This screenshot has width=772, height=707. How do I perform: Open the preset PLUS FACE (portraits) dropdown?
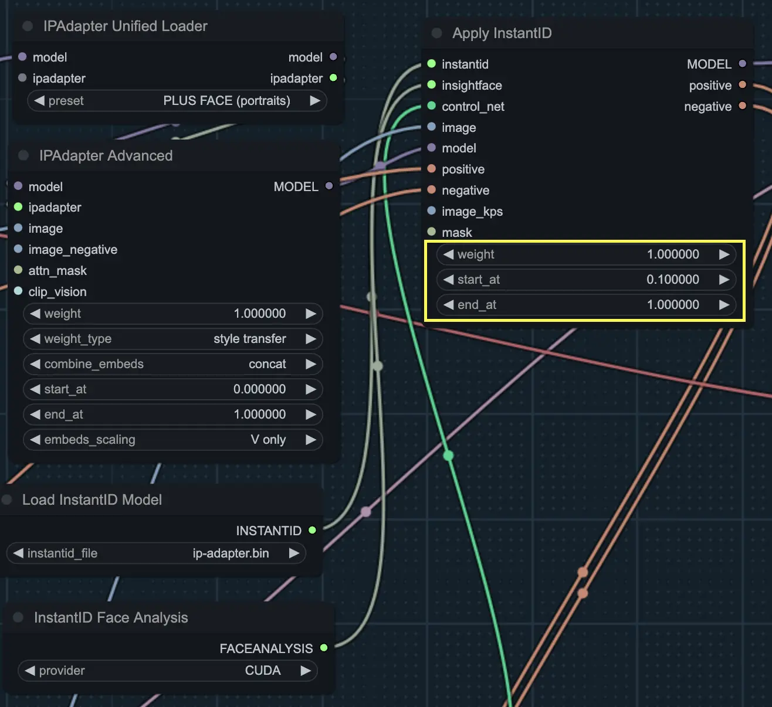pyautogui.click(x=177, y=100)
